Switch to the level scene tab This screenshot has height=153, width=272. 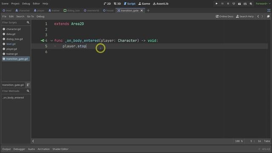pyautogui.click(x=7, y=10)
